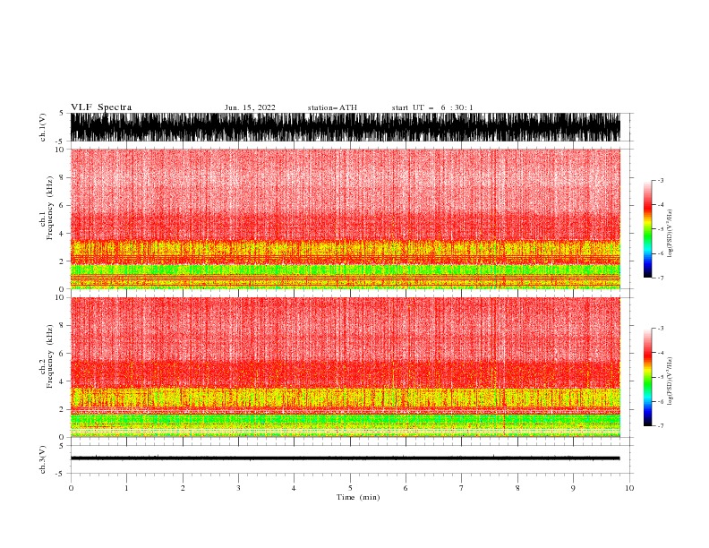
Task: Click time axis tick label "7"
Action: pyautogui.click(x=462, y=488)
